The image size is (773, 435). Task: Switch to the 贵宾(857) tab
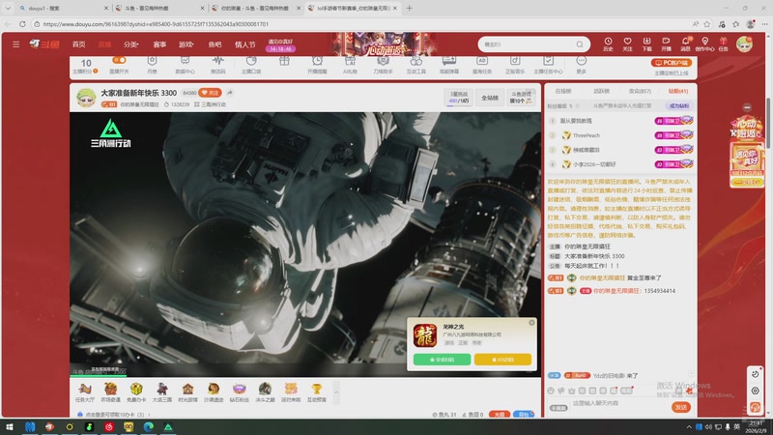[640, 91]
